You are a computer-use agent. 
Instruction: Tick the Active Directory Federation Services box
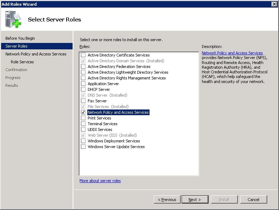coord(83,67)
